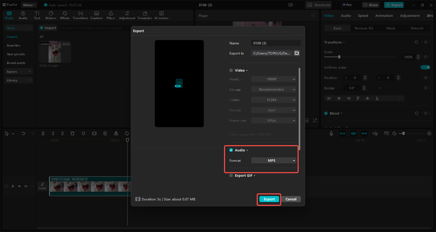Select the Text tool icon
Screen dimensions: 436x232
[x=37, y=15]
